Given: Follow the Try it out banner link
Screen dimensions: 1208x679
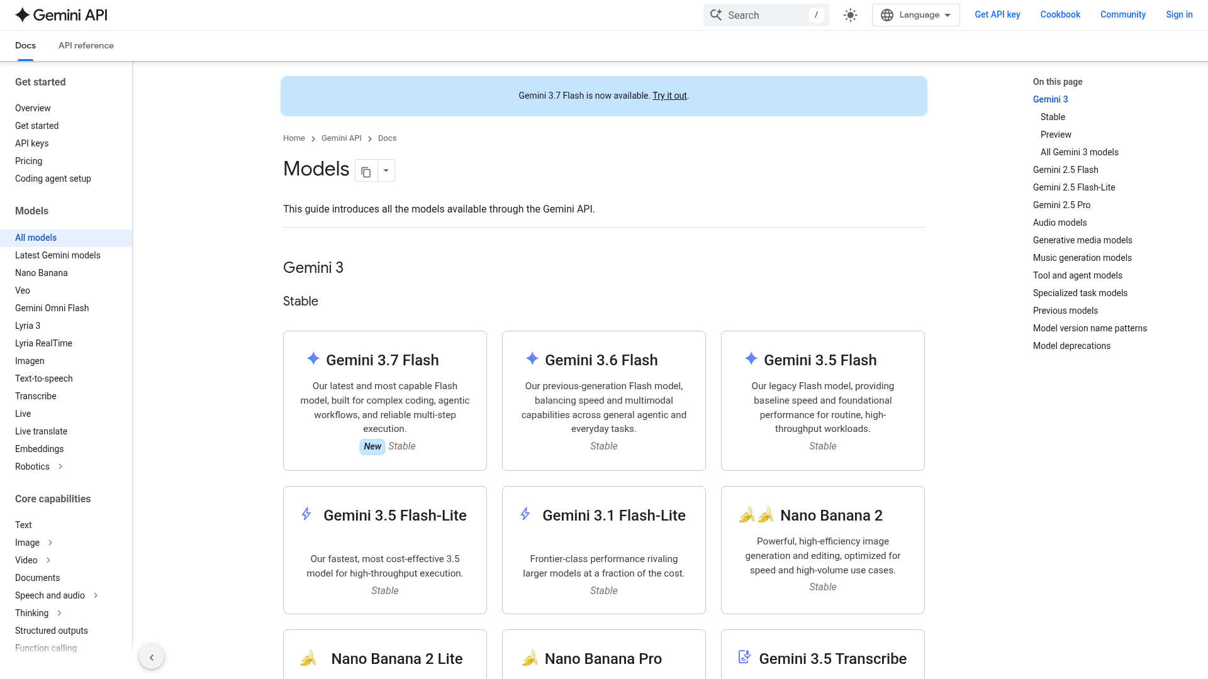Looking at the screenshot, I should point(669,96).
